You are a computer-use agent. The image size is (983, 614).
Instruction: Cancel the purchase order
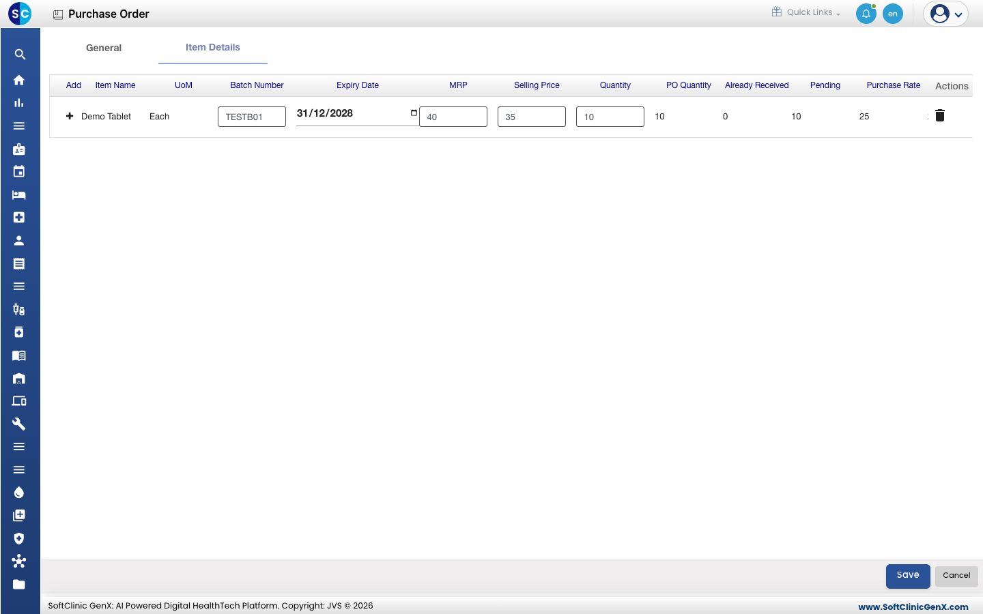[956, 576]
